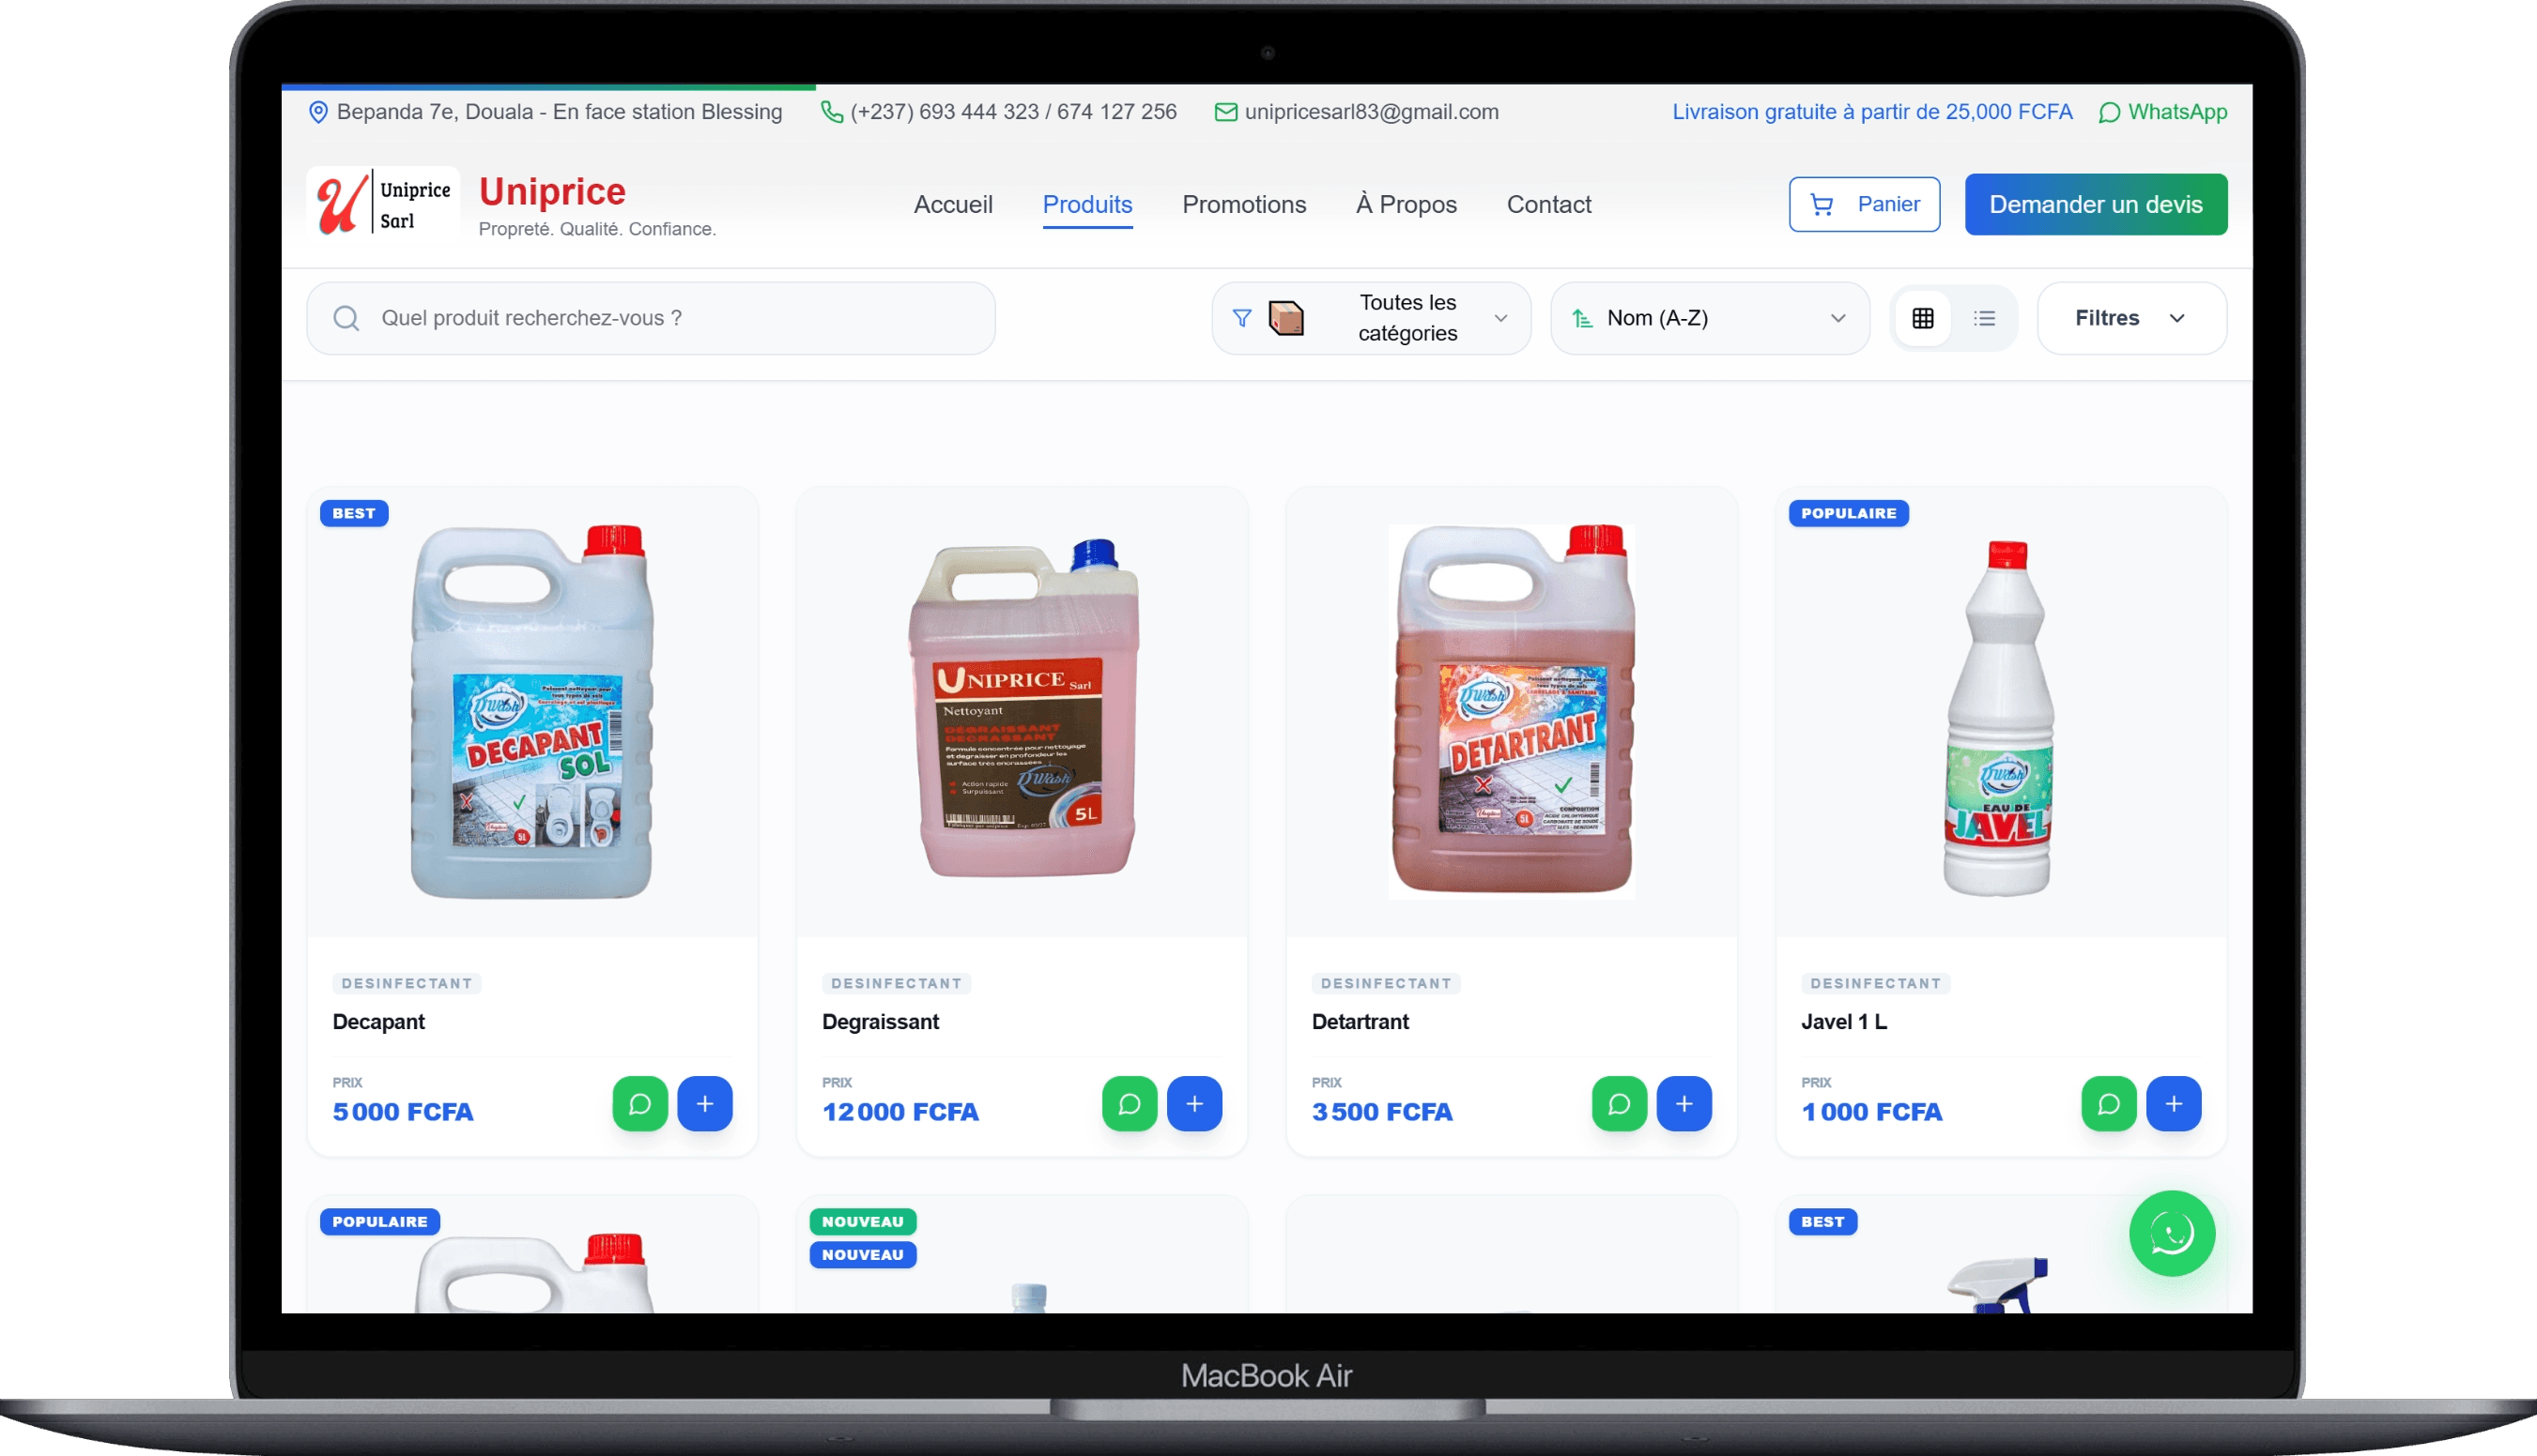Open the Panier cart button
The height and width of the screenshot is (1456, 2537).
[1864, 204]
